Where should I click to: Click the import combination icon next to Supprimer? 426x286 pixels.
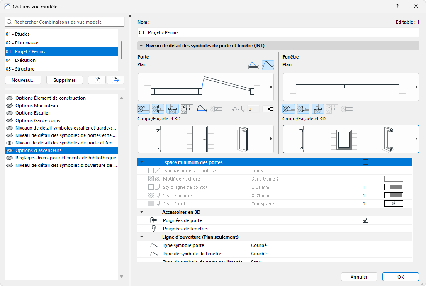[97, 80]
